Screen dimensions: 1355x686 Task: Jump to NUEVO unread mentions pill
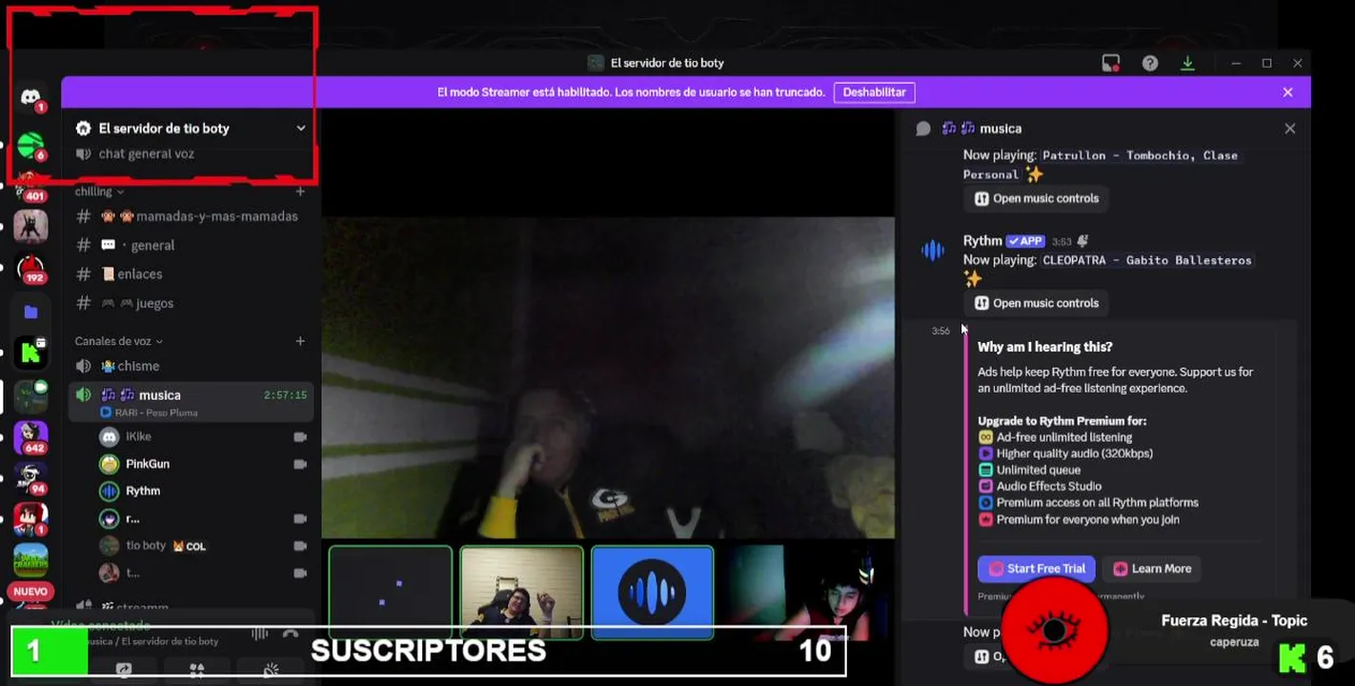tap(30, 592)
